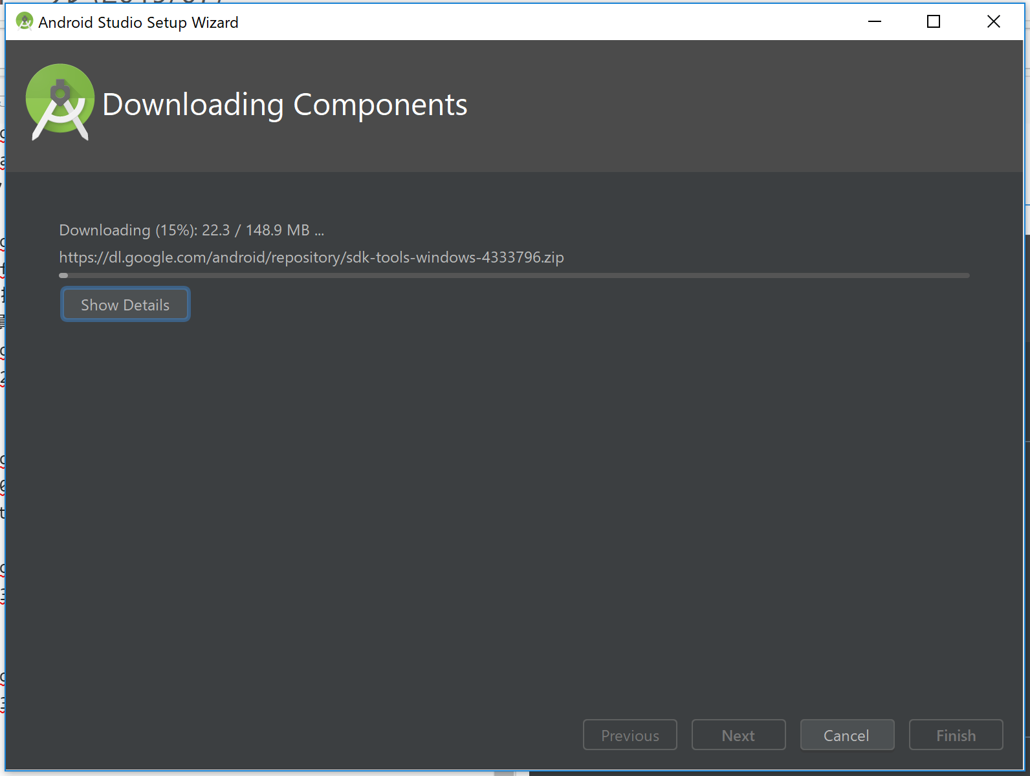Screen dimensions: 1030x776
Task: Click the Finish button
Action: (956, 735)
